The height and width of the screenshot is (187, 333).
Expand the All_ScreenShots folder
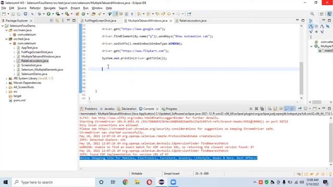7,87
